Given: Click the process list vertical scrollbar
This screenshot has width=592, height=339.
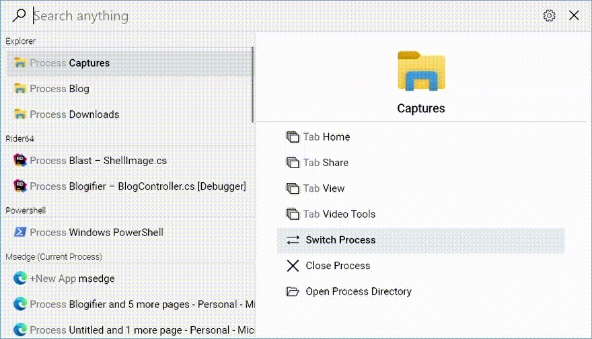Looking at the screenshot, I should 252,85.
